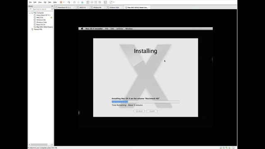Image resolution: width=265 pixels, height=149 pixels.
Task: Click the Time Remaining text
Action: [127, 105]
